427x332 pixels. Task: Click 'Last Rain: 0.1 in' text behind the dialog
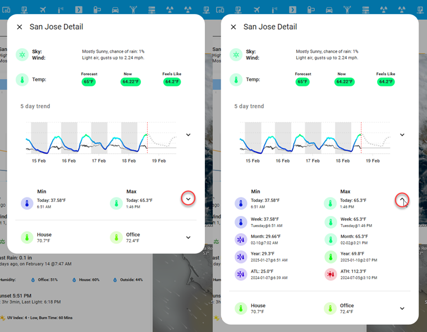point(16,258)
